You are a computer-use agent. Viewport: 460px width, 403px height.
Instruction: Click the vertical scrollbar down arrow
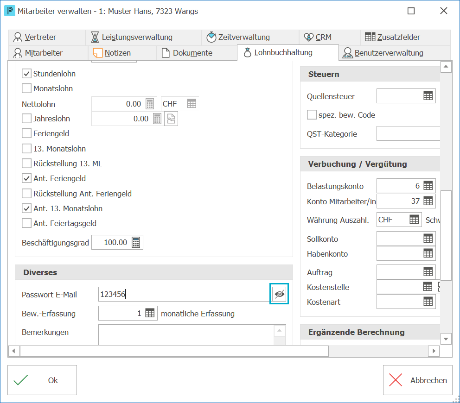pyautogui.click(x=446, y=339)
